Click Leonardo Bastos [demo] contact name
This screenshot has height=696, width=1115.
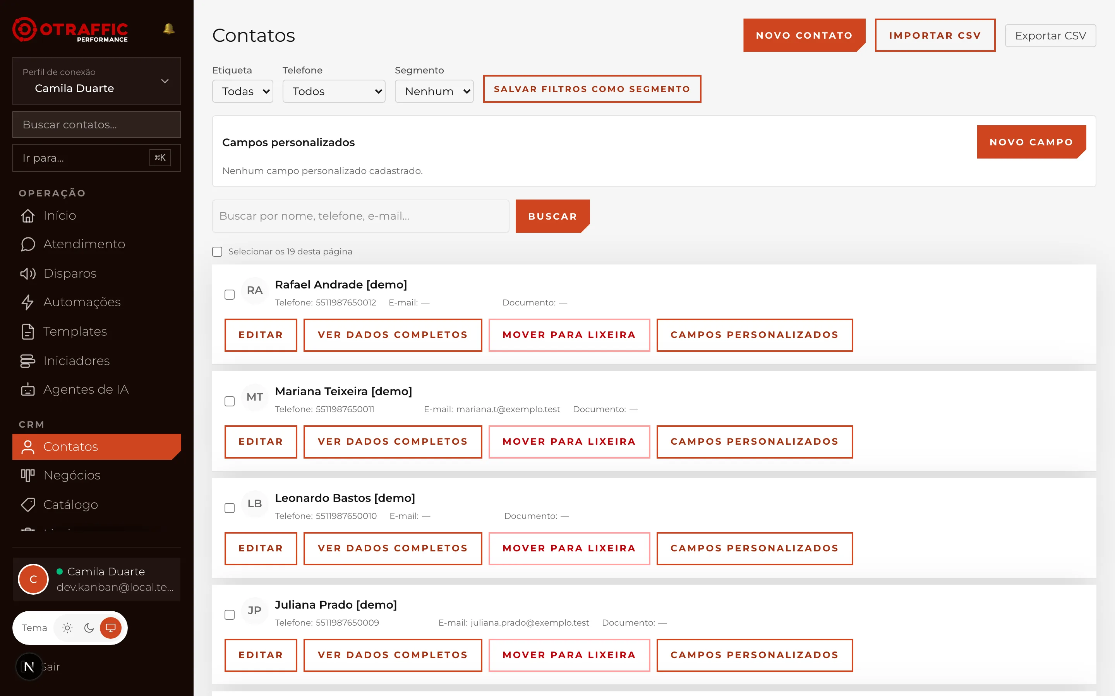345,498
